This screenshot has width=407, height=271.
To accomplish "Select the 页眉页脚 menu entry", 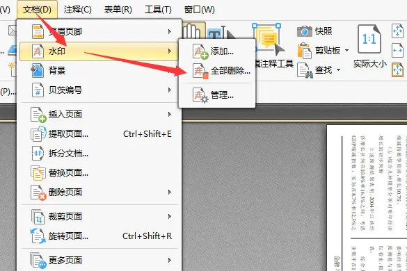I will [99, 32].
